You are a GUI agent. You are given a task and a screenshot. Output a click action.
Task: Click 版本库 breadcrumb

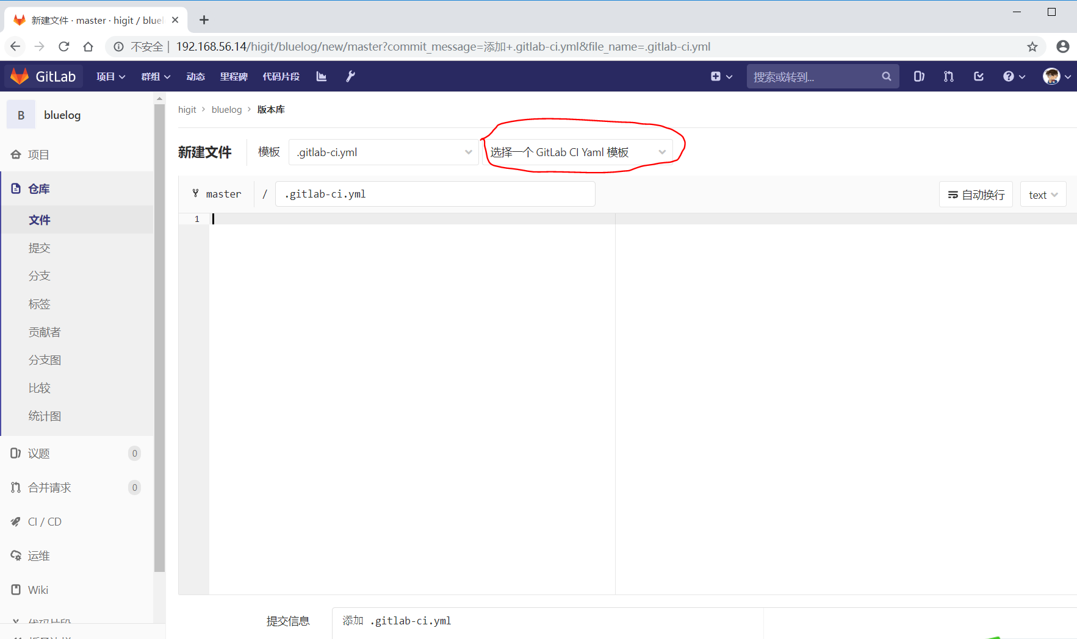[271, 110]
